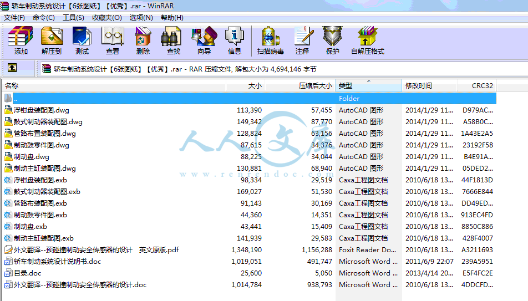Click the 注释 (Comment) toolbar icon
Screen dimensions: 528x301
[x=303, y=36]
